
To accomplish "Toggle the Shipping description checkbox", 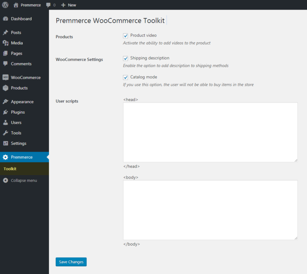I will click(126, 58).
